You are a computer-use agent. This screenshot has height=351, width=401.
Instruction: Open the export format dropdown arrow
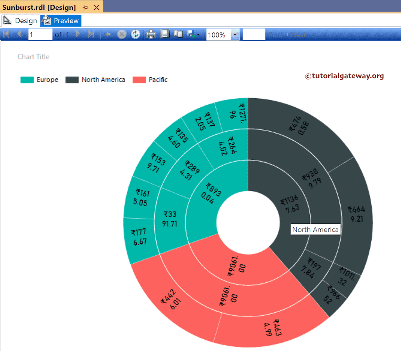point(199,34)
